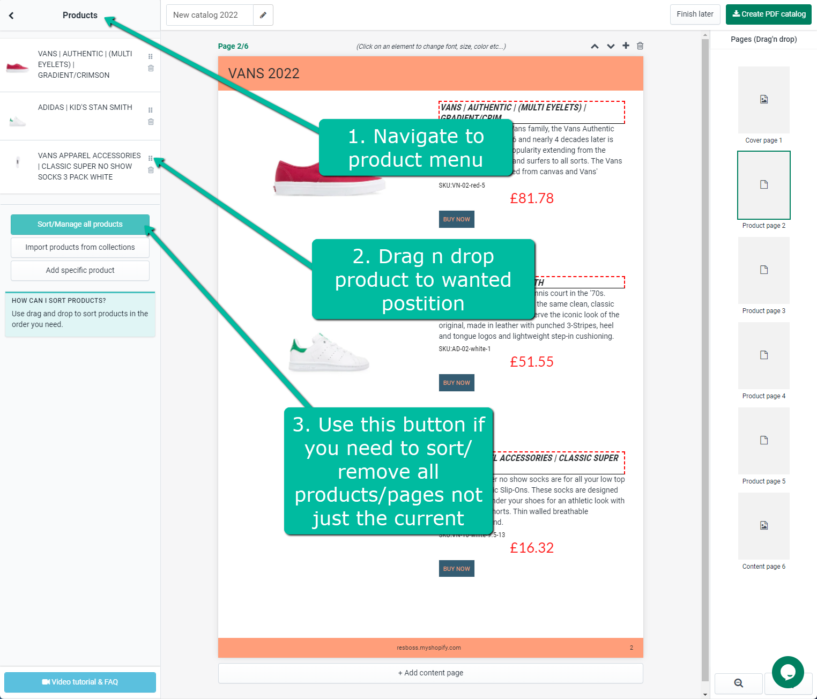
Task: Select SKU:AD-02-white-1 text
Action: point(465,349)
